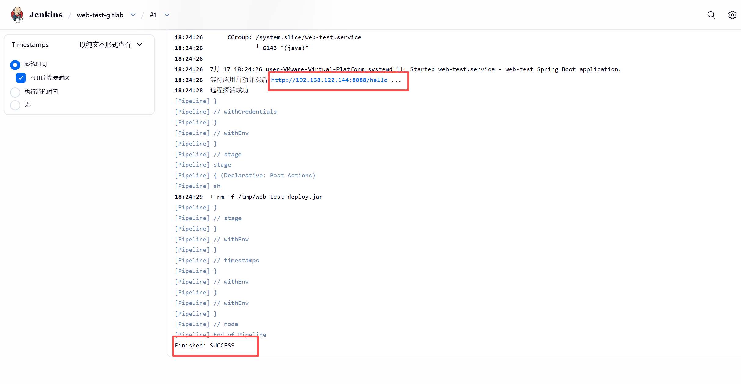Click the Jenkins butler logo
Image resolution: width=741 pixels, height=384 pixels.
click(x=17, y=15)
